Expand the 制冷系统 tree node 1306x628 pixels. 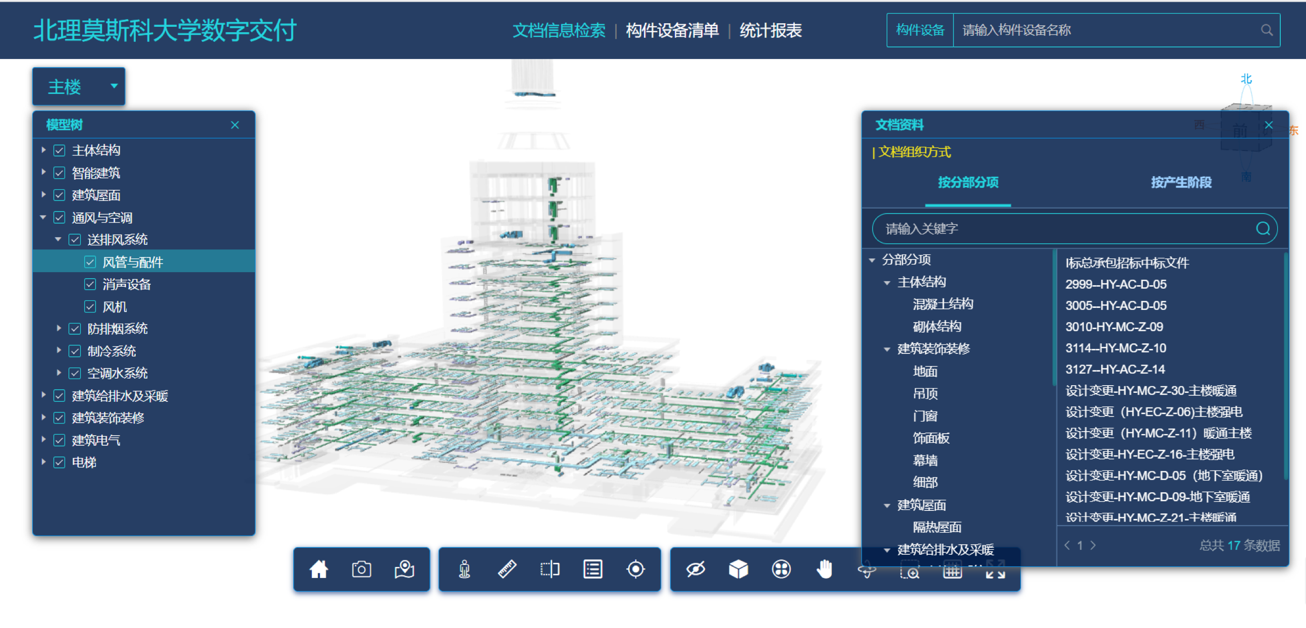[59, 350]
